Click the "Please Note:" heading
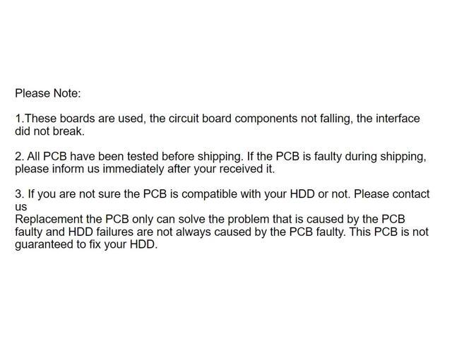The image size is (452, 339). (48, 93)
